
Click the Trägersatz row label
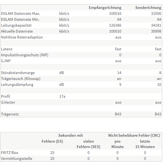tap(10, 114)
